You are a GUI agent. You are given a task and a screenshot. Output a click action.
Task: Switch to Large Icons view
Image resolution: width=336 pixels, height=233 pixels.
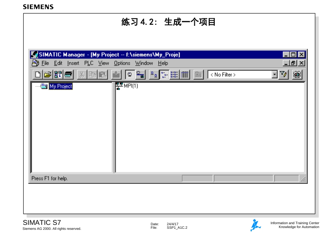point(154,75)
